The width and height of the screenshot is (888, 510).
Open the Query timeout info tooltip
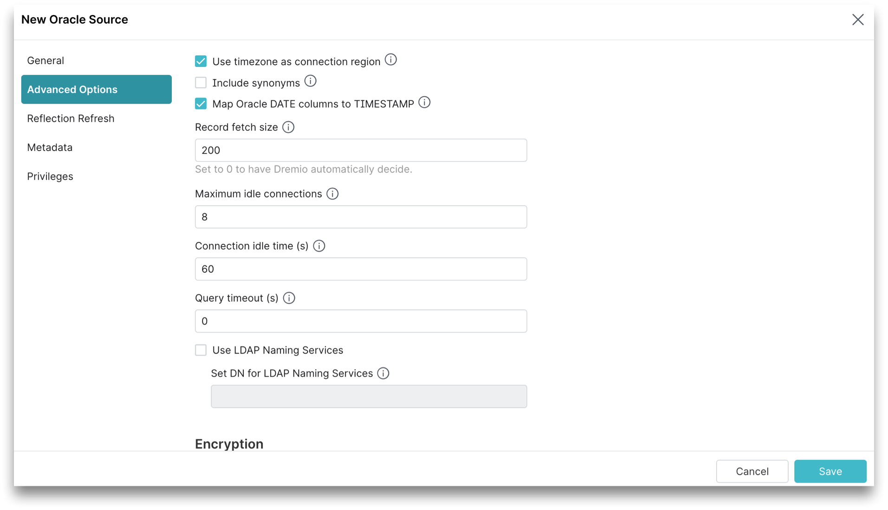tap(289, 298)
